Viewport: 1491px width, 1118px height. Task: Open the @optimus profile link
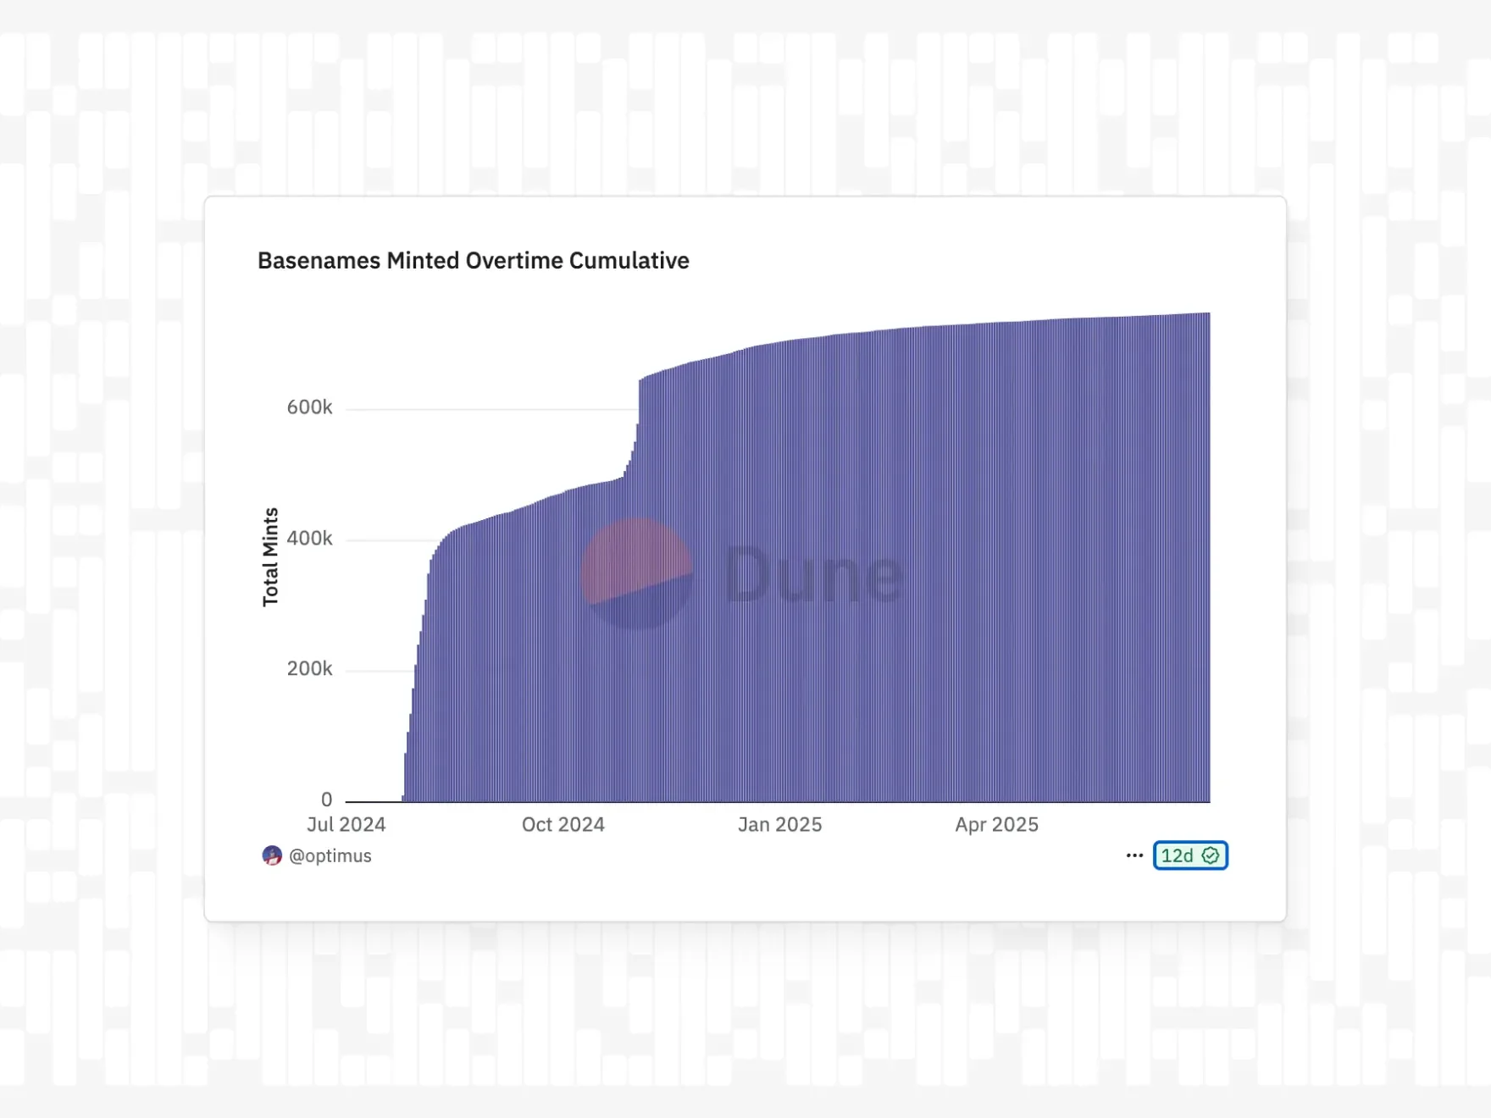click(x=330, y=855)
